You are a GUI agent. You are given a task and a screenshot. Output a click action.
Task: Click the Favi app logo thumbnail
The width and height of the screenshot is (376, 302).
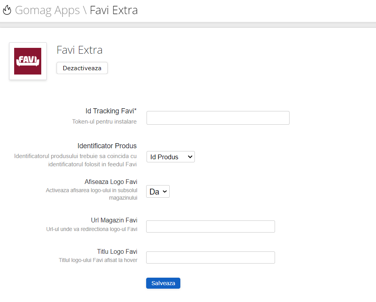pos(28,61)
